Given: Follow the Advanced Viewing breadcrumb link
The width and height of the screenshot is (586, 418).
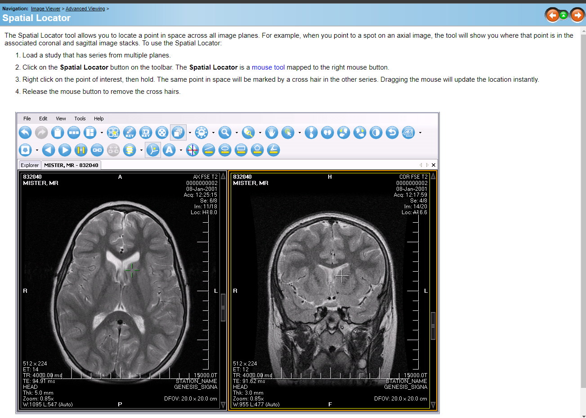Looking at the screenshot, I should (85, 9).
